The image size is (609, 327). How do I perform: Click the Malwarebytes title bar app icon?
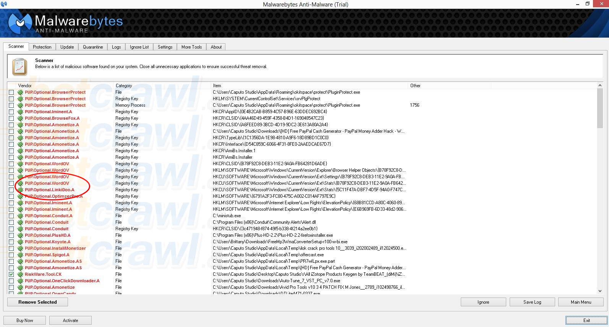point(4,4)
